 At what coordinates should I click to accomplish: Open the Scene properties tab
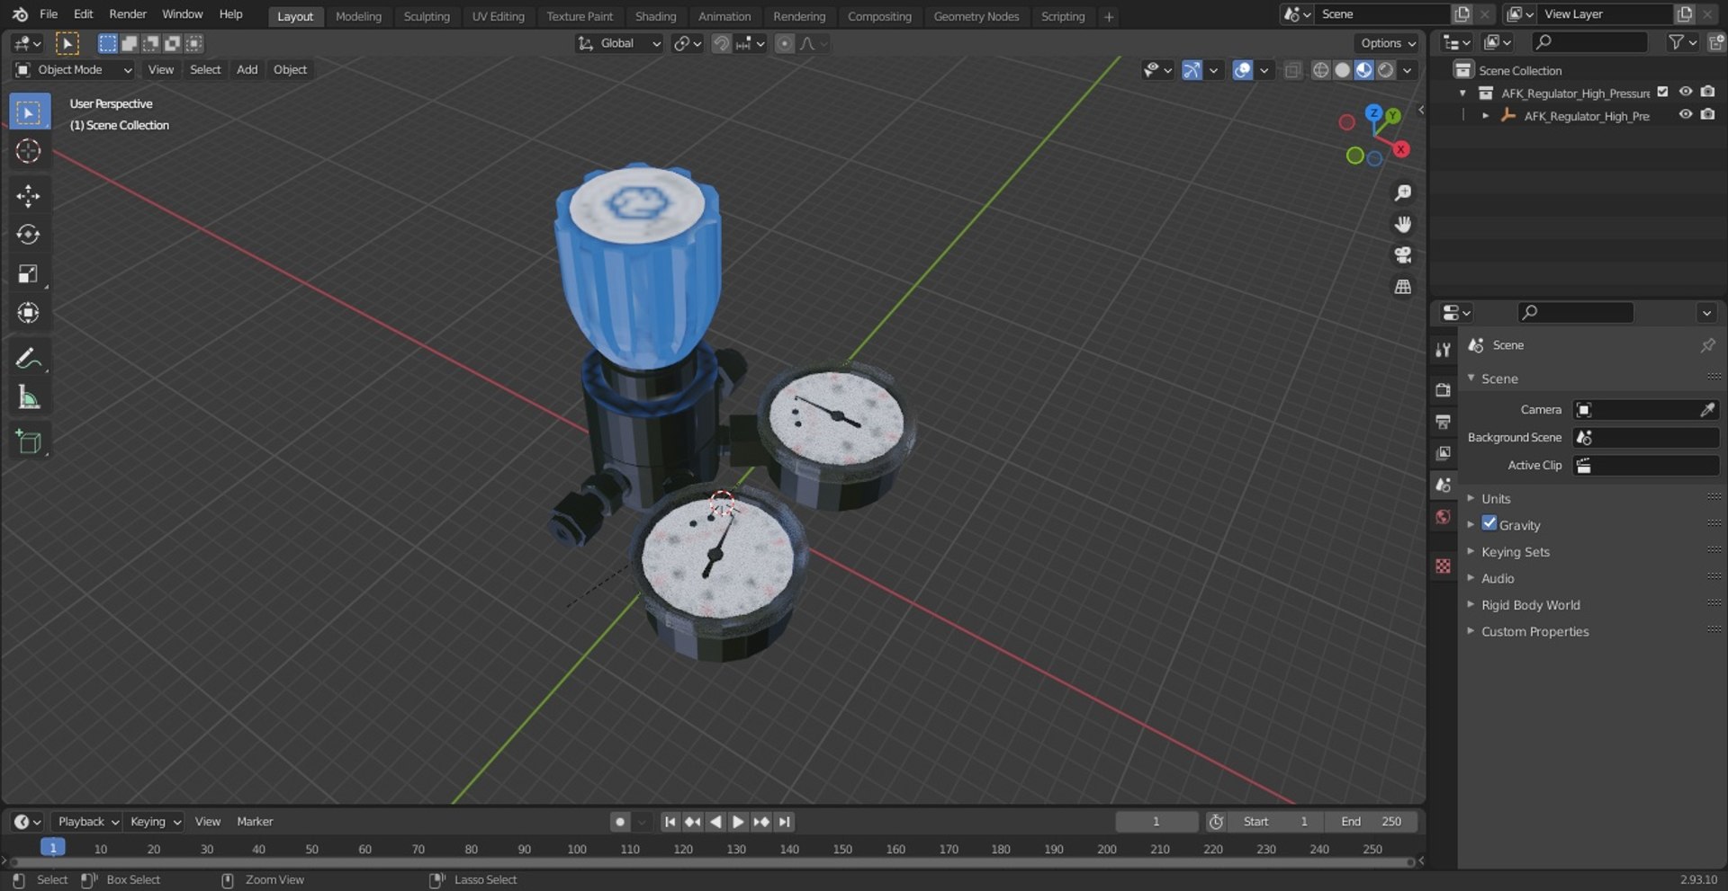[1443, 485]
